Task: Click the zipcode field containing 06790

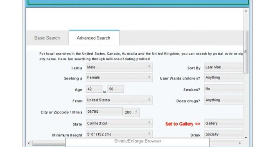Action: [x=104, y=111]
